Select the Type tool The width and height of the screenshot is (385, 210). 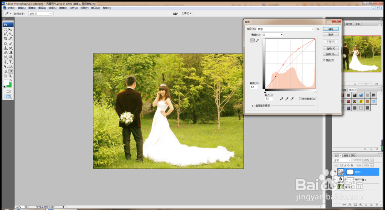click(x=10, y=62)
